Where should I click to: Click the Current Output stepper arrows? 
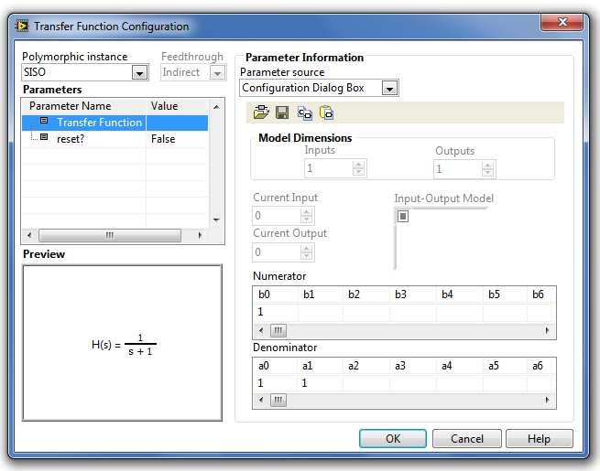306,252
